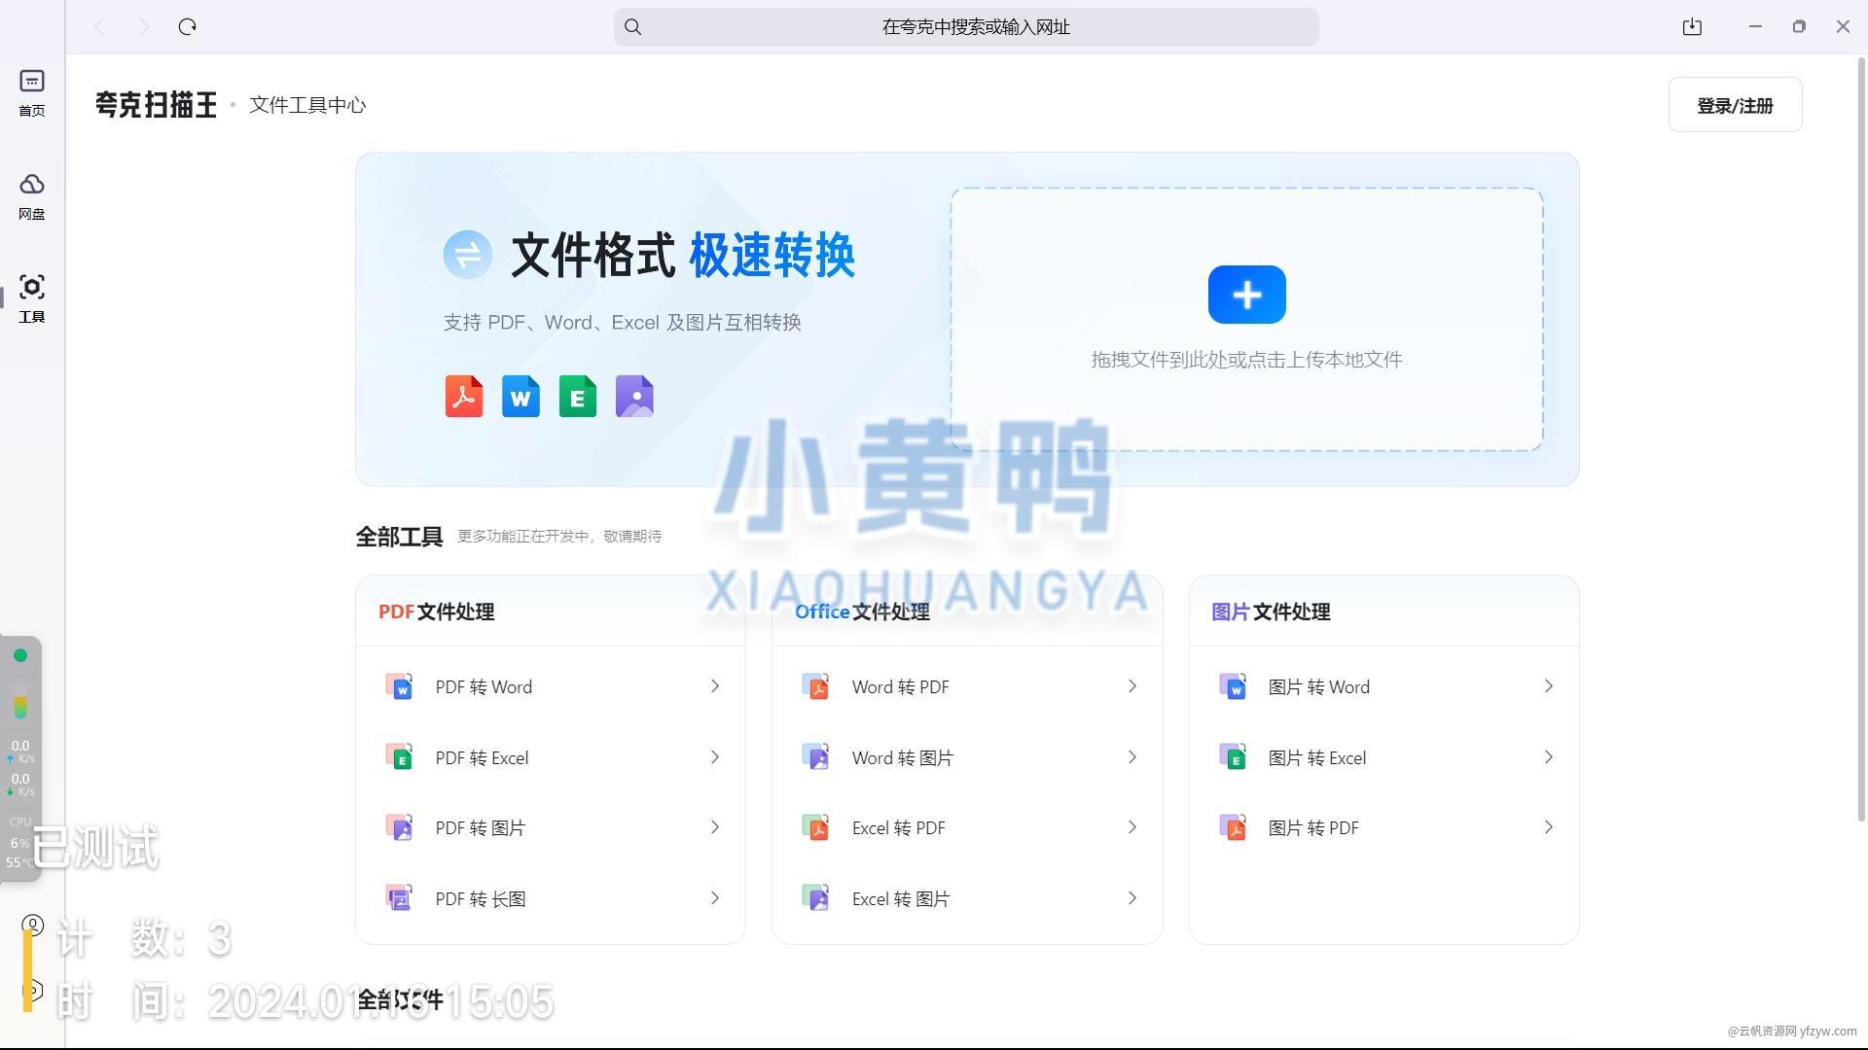Expand the PDF 转 图片 chevron

(x=715, y=827)
